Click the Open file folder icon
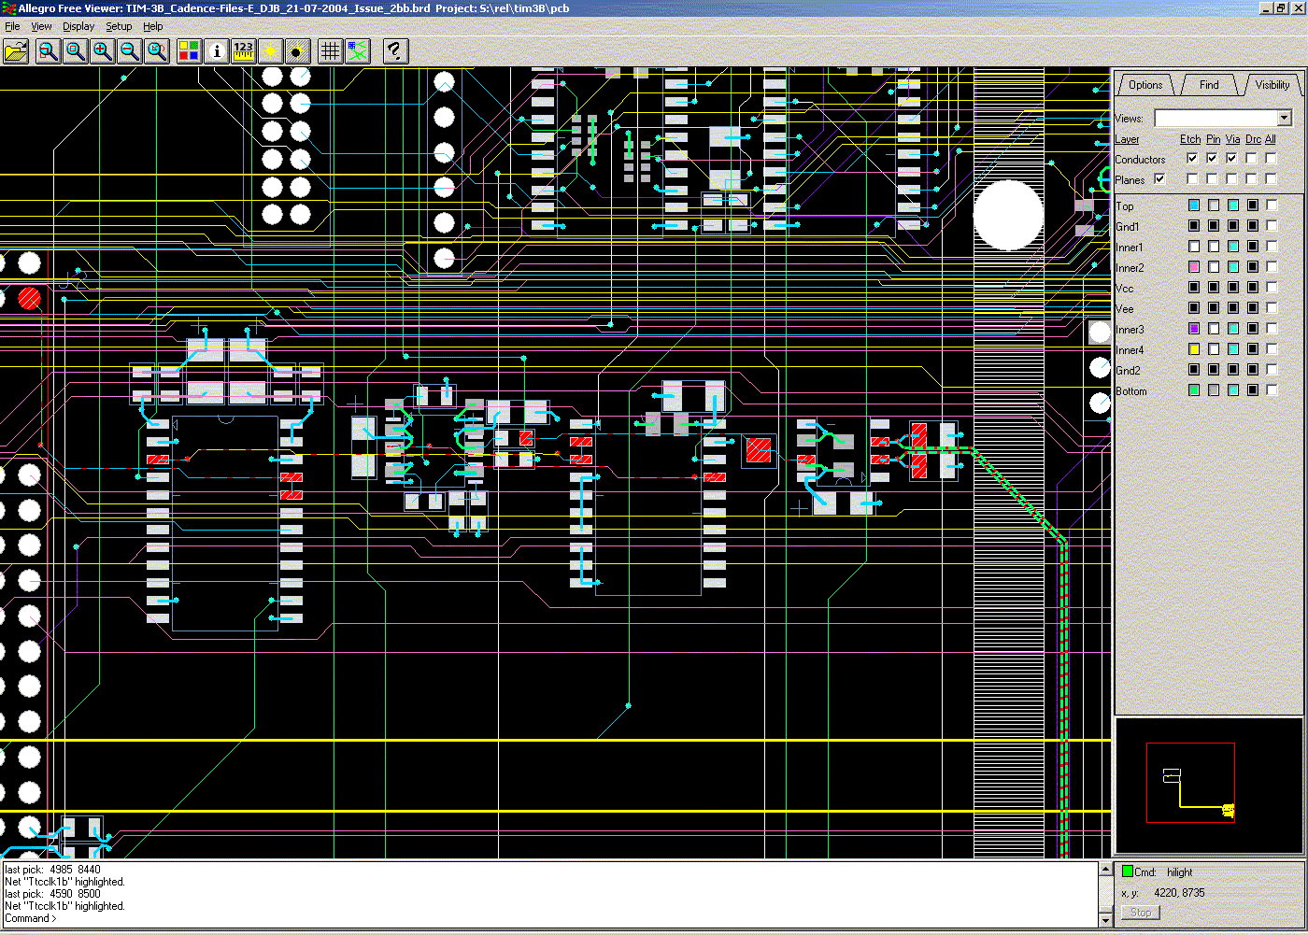 click(16, 51)
